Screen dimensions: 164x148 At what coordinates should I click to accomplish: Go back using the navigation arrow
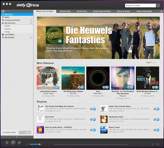pos(3,11)
